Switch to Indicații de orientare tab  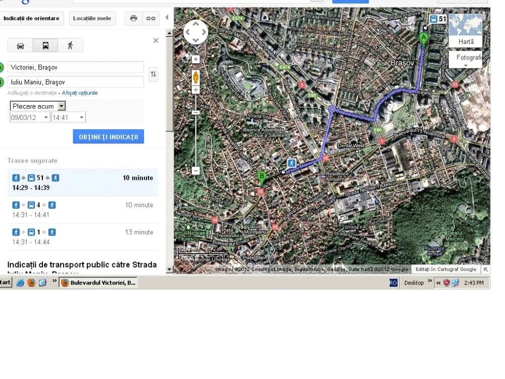[x=31, y=18]
